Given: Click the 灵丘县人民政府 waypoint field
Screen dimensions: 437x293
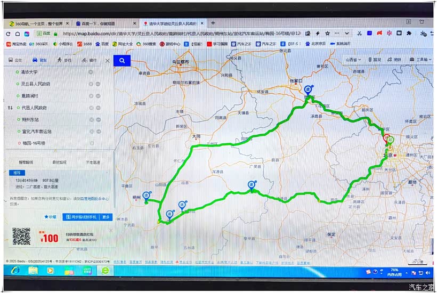Looking at the screenshot, I should pyautogui.click(x=36, y=84).
